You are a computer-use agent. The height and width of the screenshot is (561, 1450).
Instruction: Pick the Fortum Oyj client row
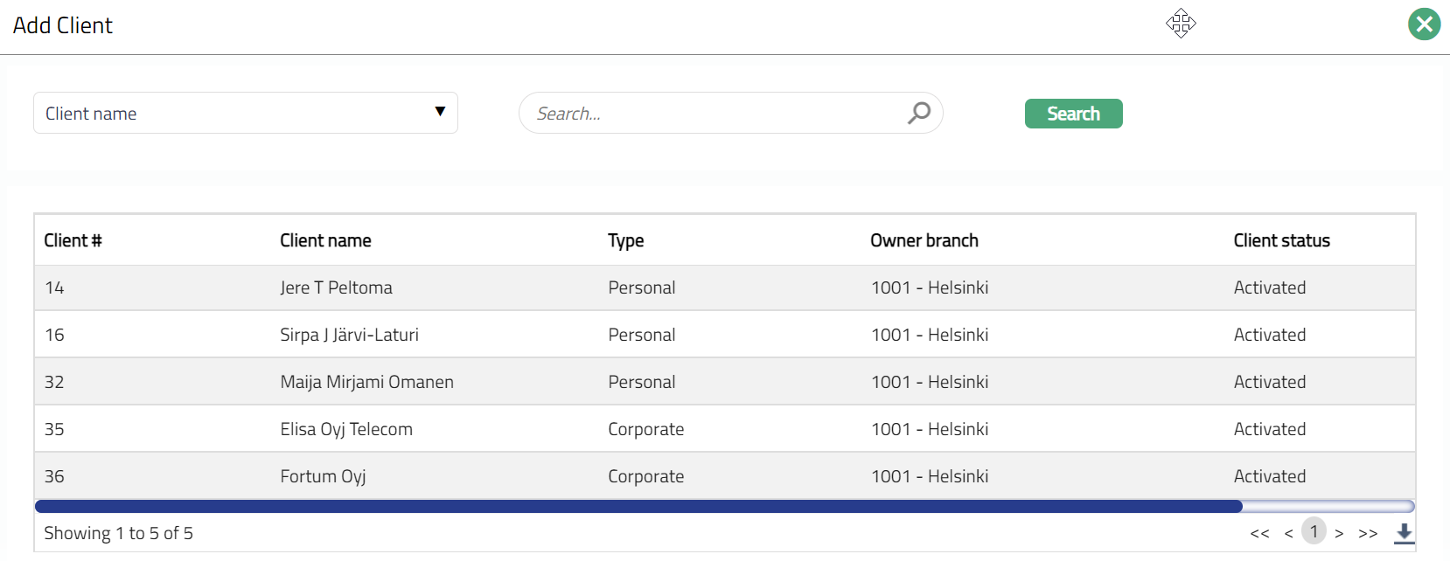click(323, 476)
